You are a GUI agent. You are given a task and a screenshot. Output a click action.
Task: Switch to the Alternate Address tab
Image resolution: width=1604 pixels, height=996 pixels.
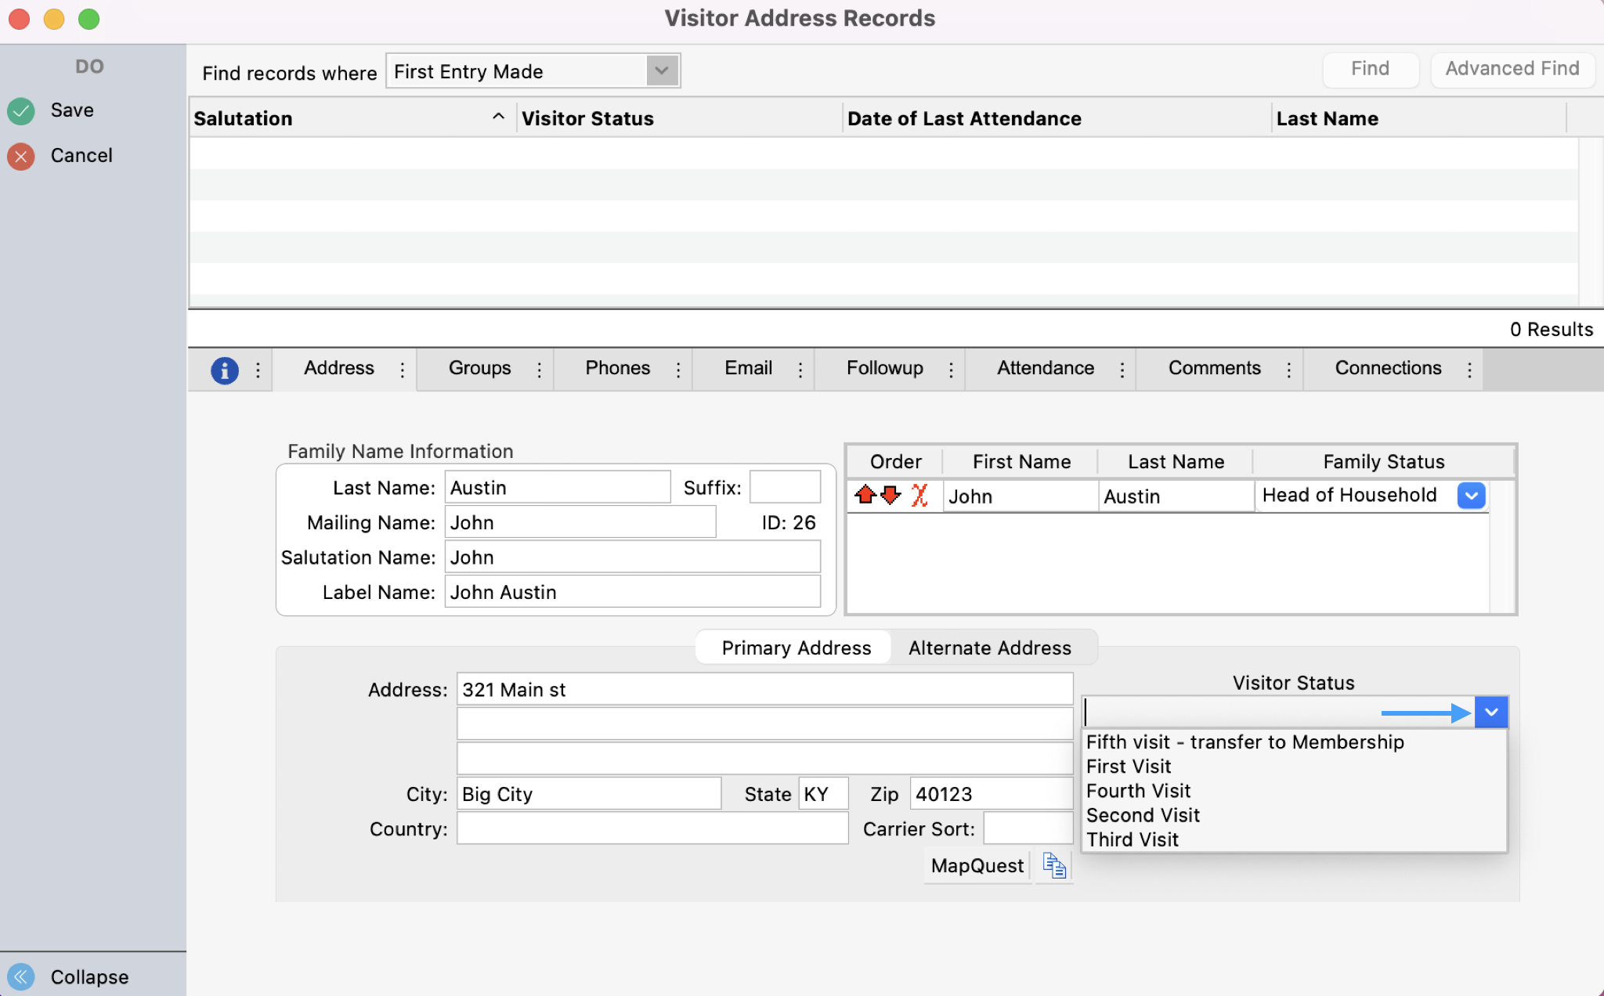989,648
